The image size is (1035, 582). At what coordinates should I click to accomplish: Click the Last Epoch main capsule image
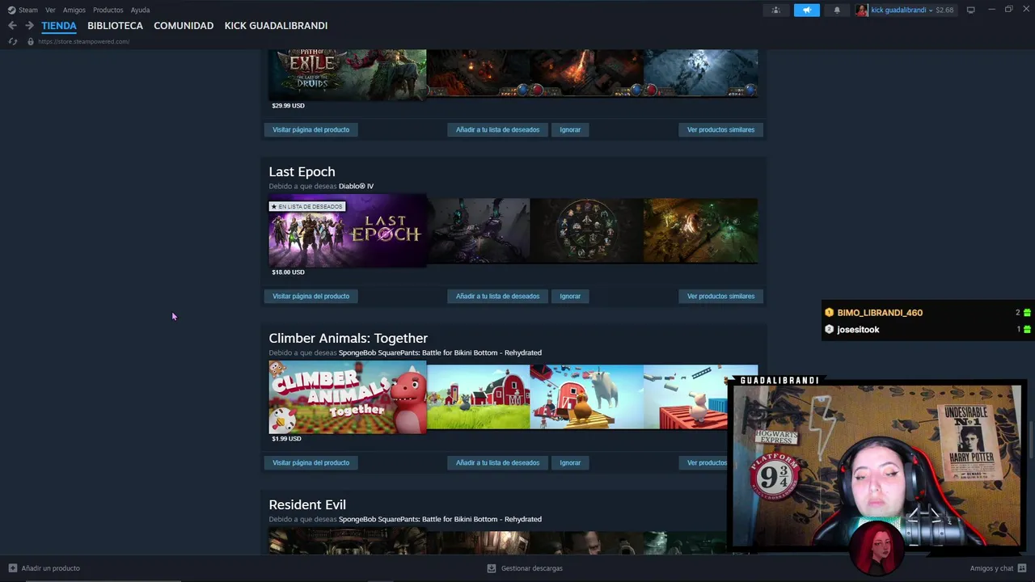(x=347, y=230)
